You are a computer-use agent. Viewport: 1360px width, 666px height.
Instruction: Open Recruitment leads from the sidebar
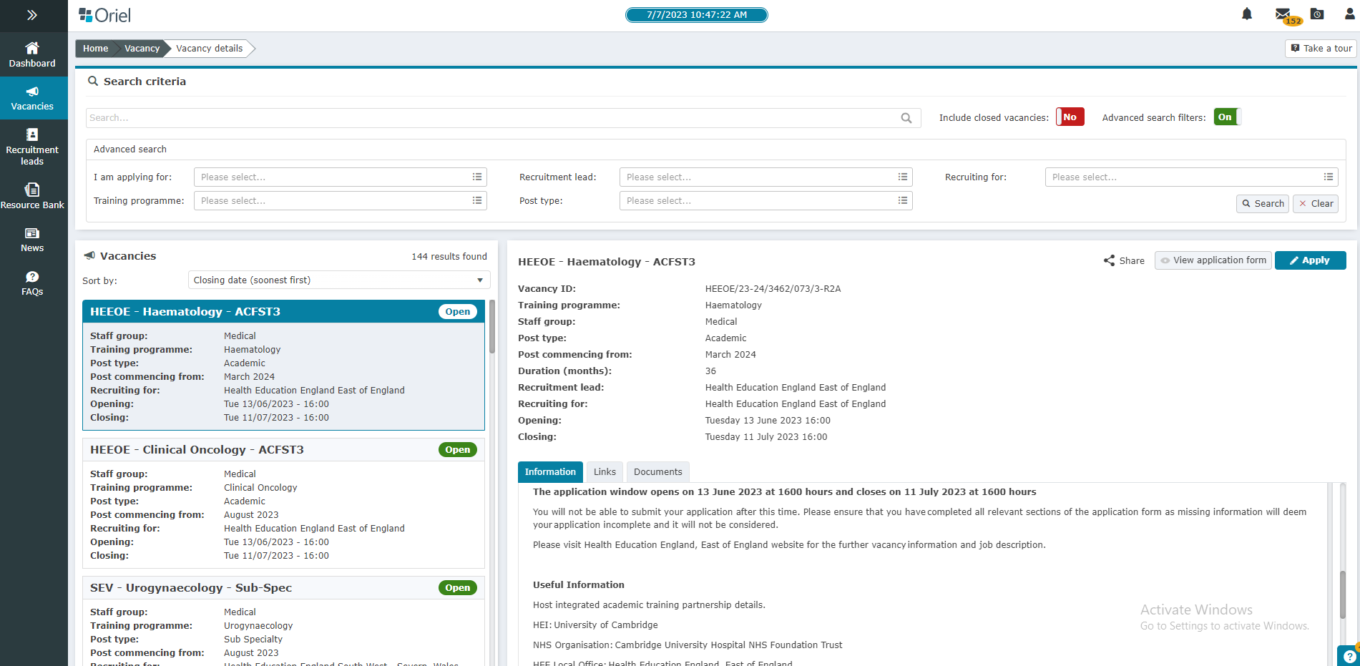(x=33, y=146)
